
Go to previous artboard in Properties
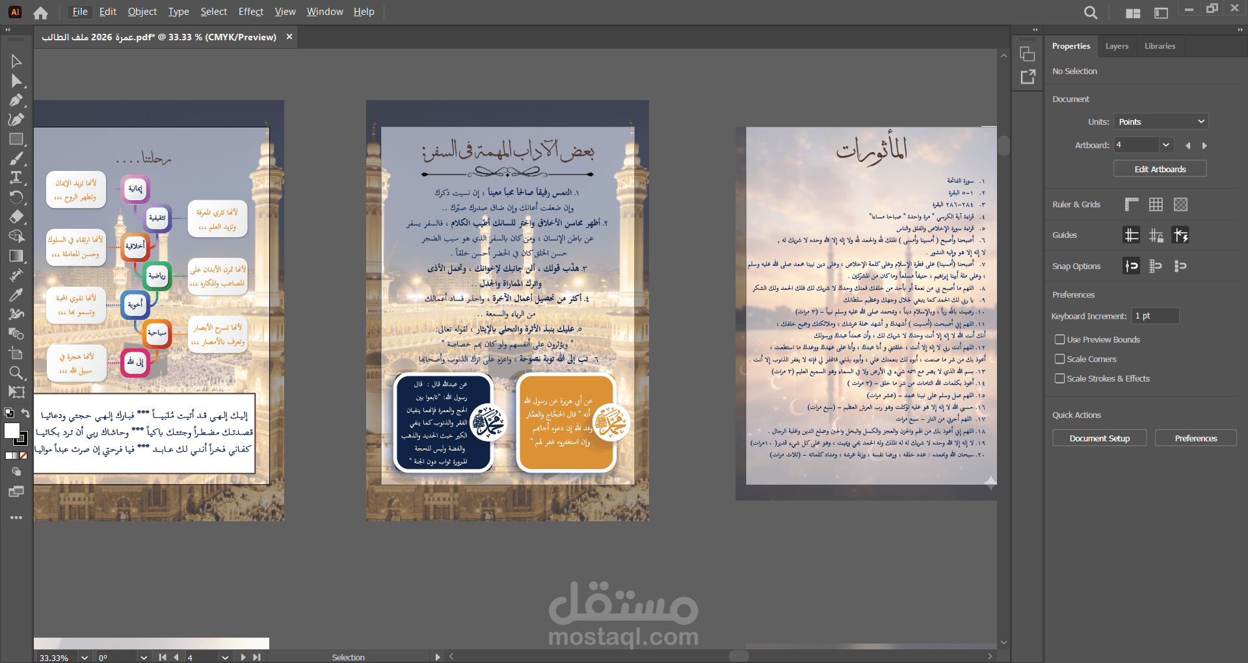1188,146
